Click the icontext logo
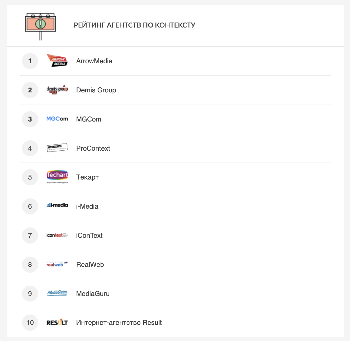 click(x=57, y=235)
